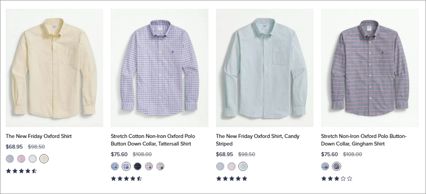Choose pink swatch under New Friday Oxford Shirt
The width and height of the screenshot is (426, 194).
(21, 159)
